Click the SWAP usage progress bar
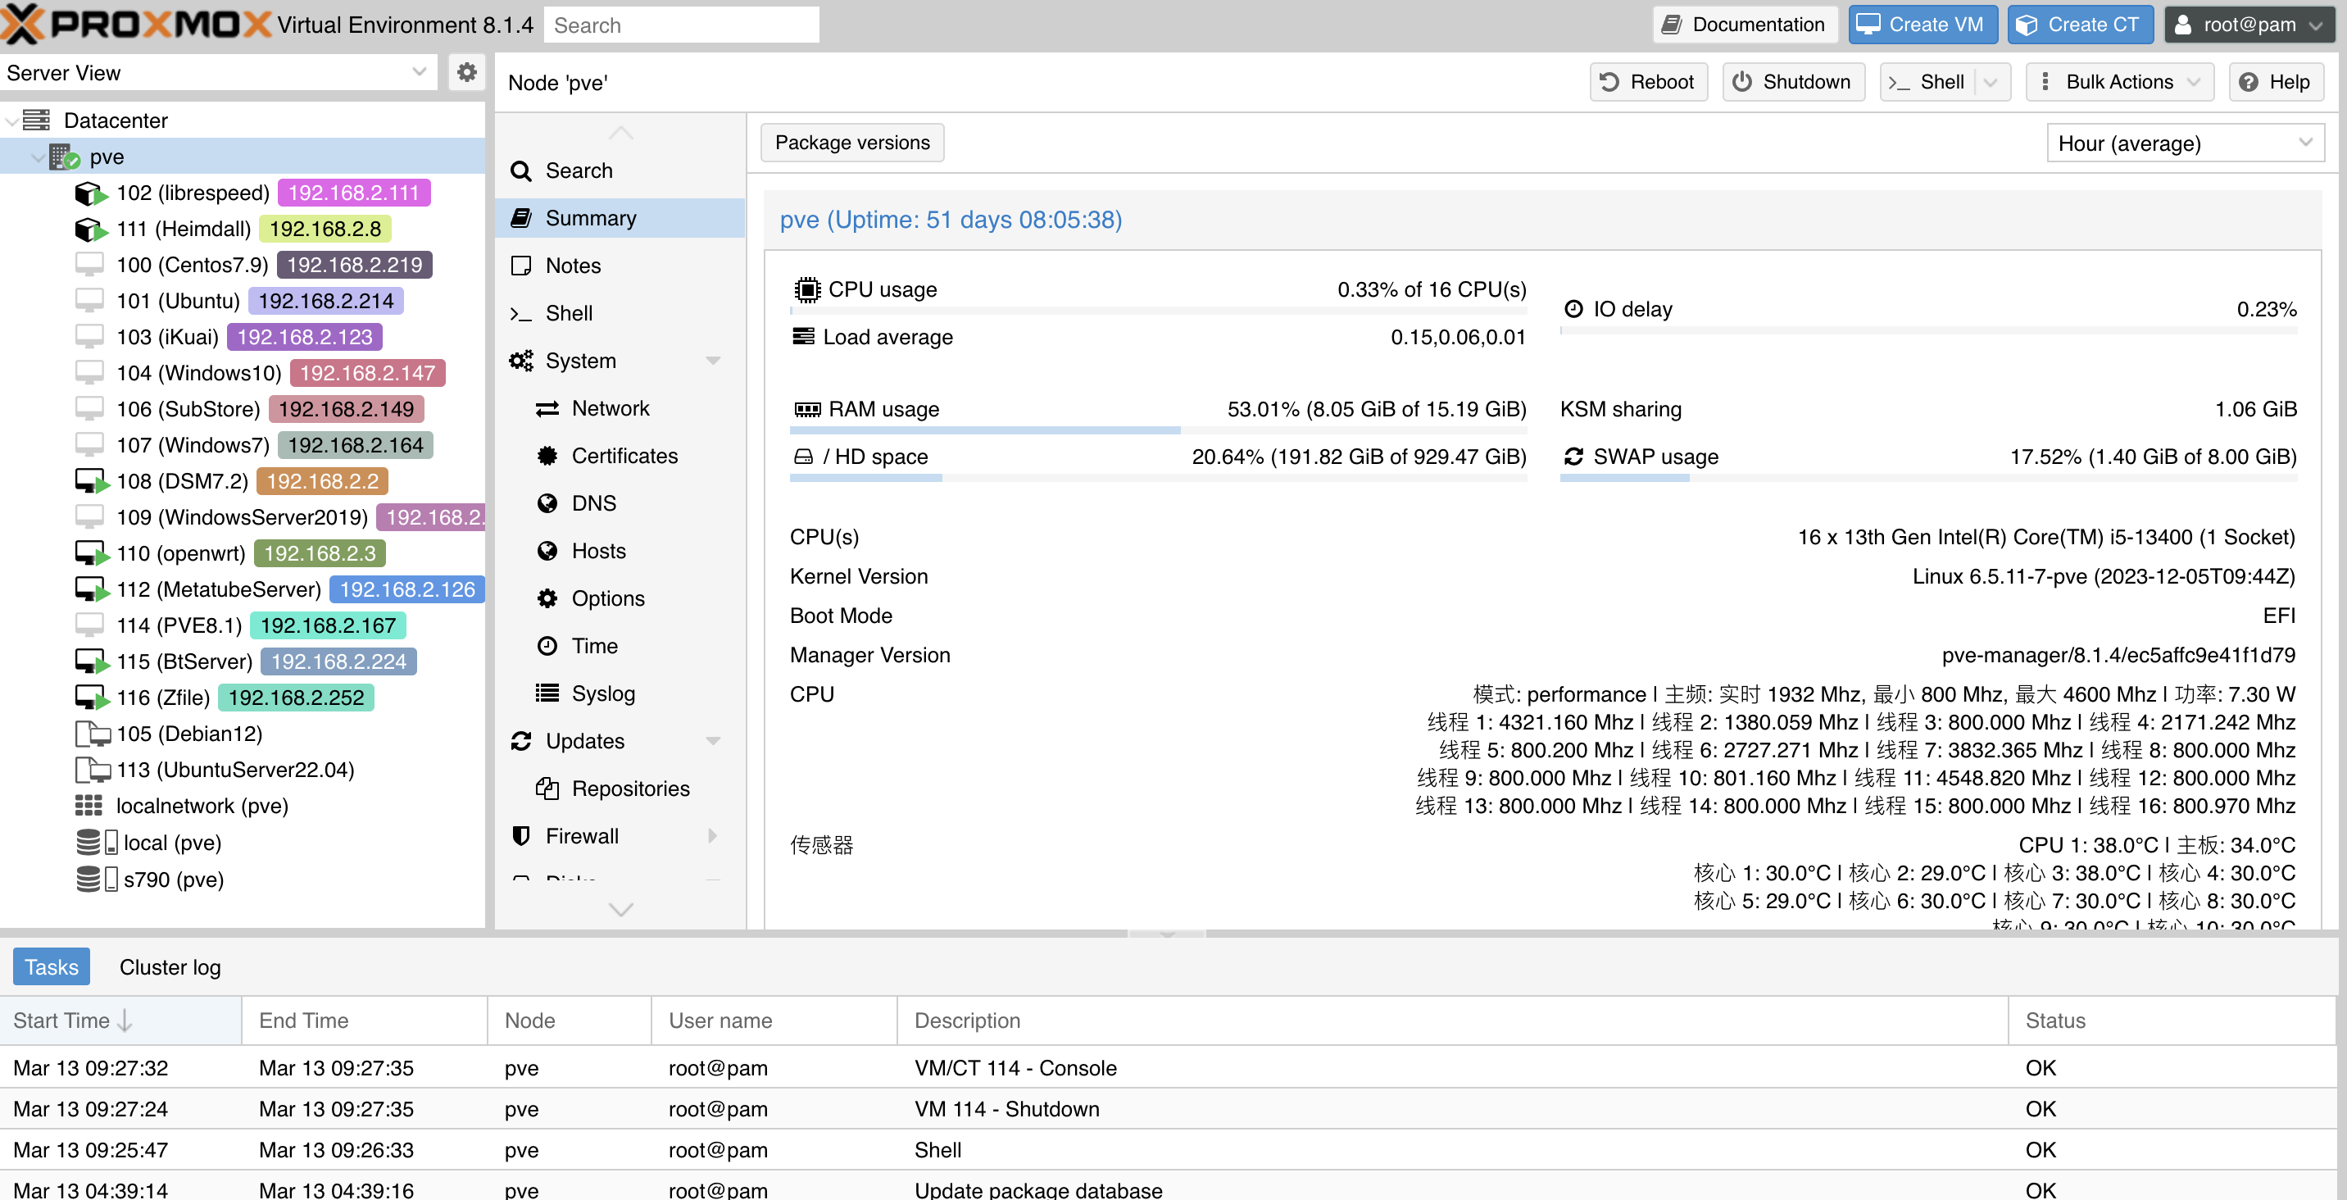The width and height of the screenshot is (2347, 1200). tap(1928, 477)
